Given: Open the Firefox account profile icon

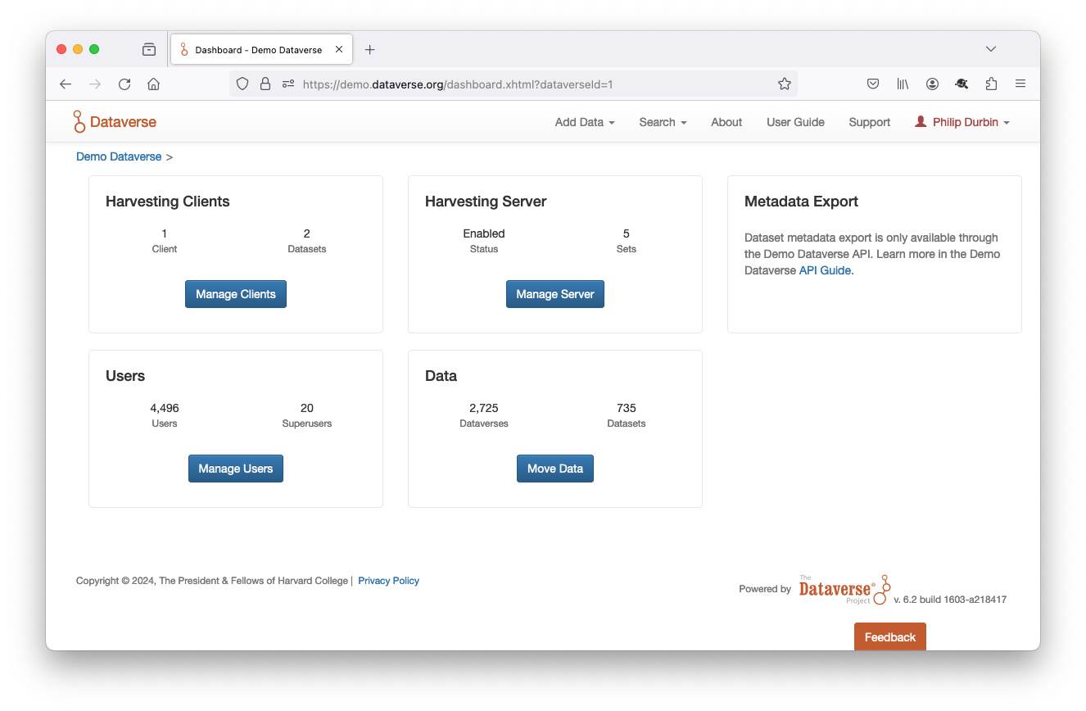Looking at the screenshot, I should 932,84.
